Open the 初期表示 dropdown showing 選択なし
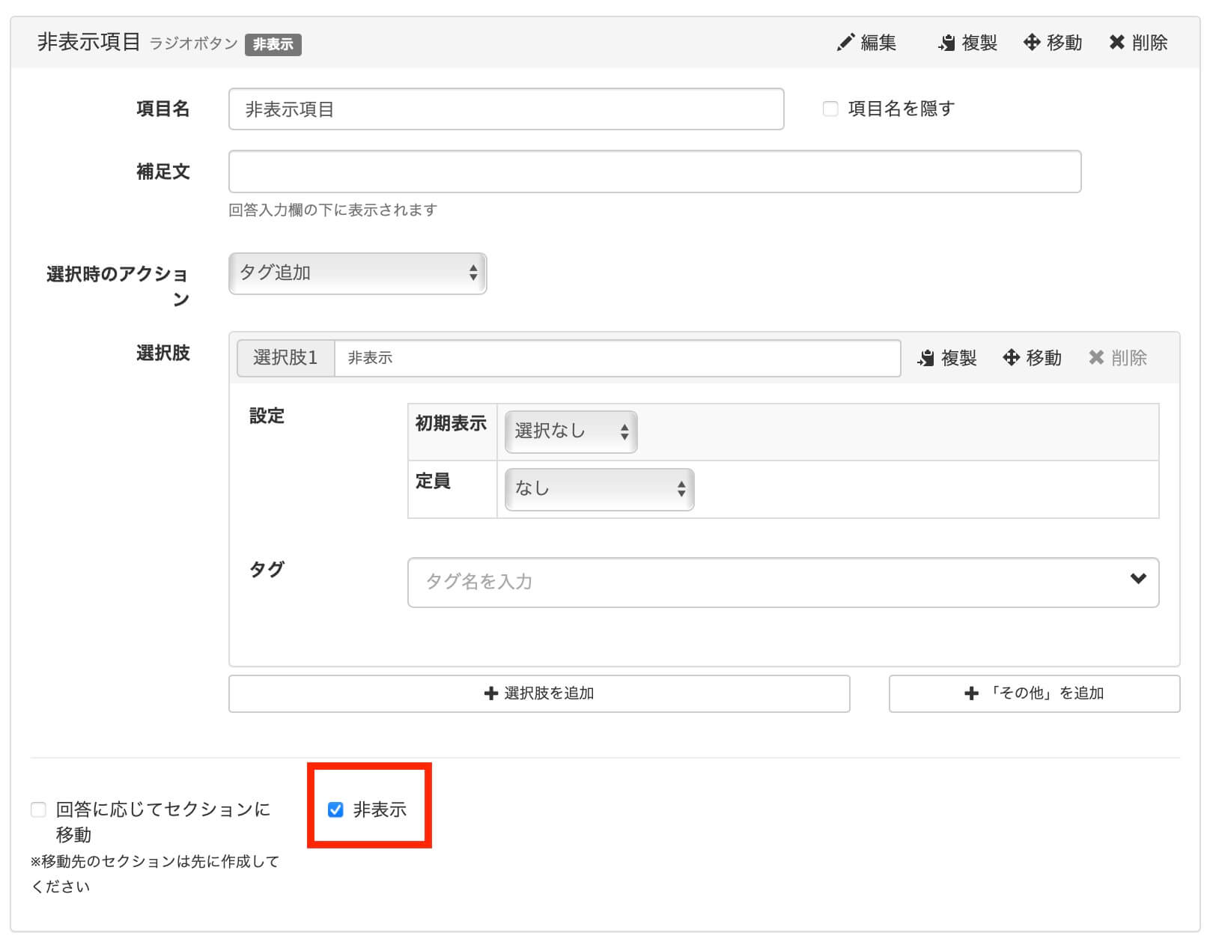 coord(571,431)
